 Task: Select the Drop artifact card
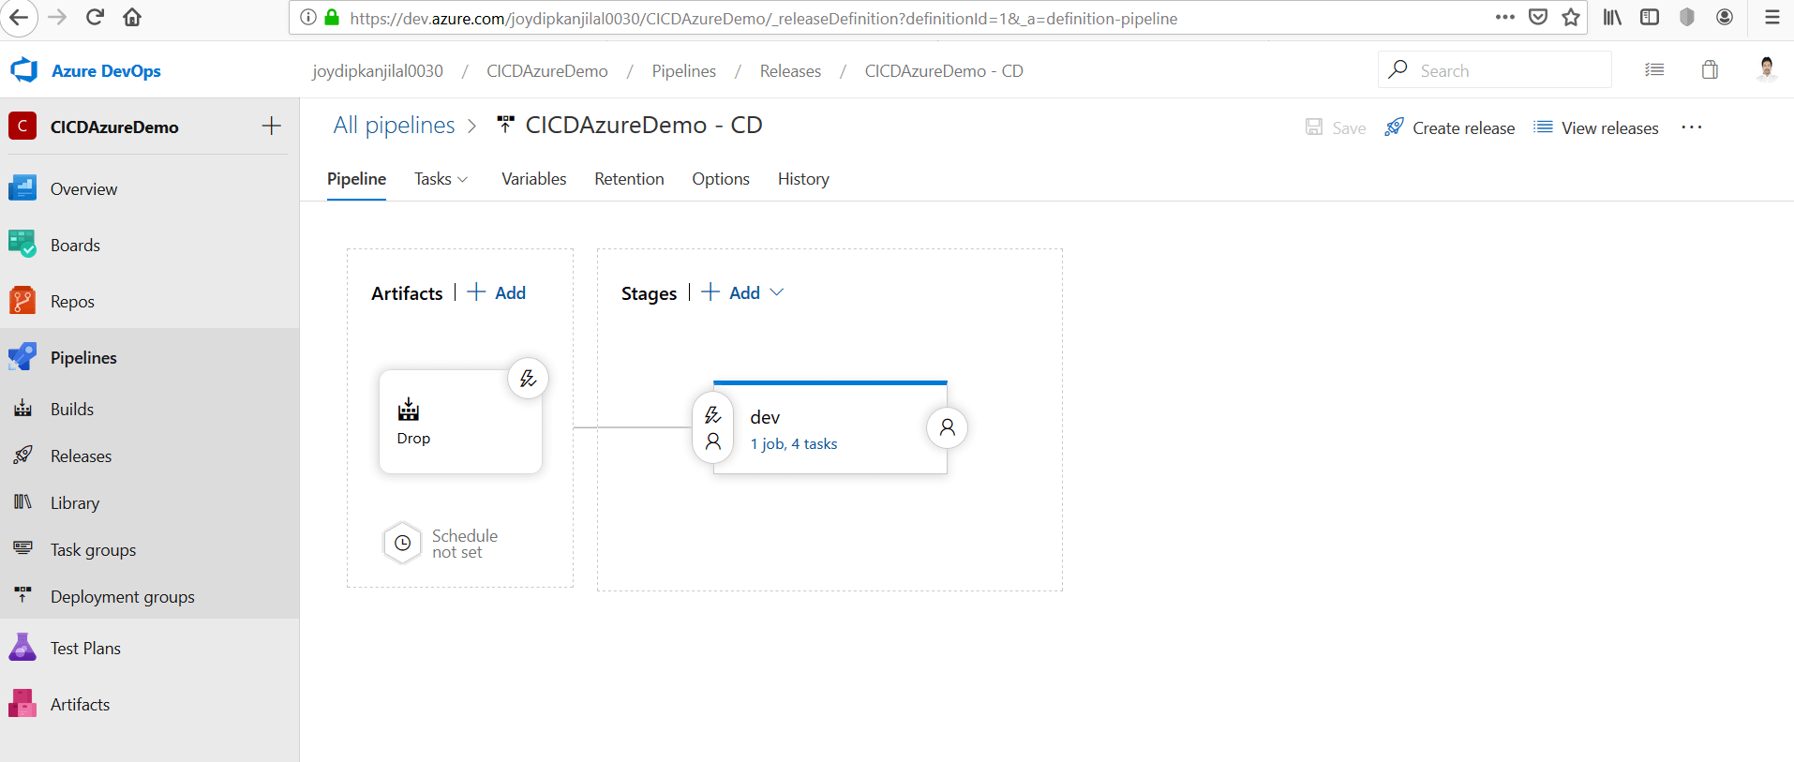point(460,422)
